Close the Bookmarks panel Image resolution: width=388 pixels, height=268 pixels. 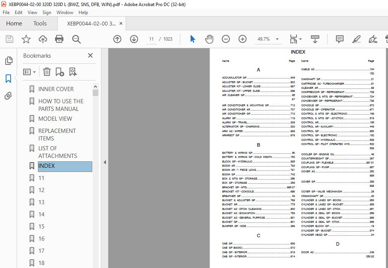click(x=90, y=55)
